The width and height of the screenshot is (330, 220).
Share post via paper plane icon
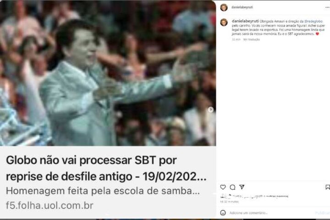(242, 187)
